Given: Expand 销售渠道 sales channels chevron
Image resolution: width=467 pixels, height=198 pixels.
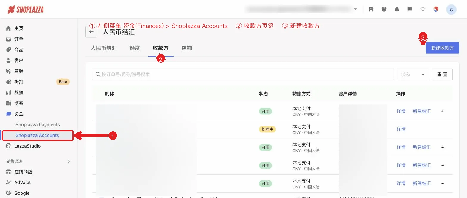Looking at the screenshot, I should click(69, 161).
